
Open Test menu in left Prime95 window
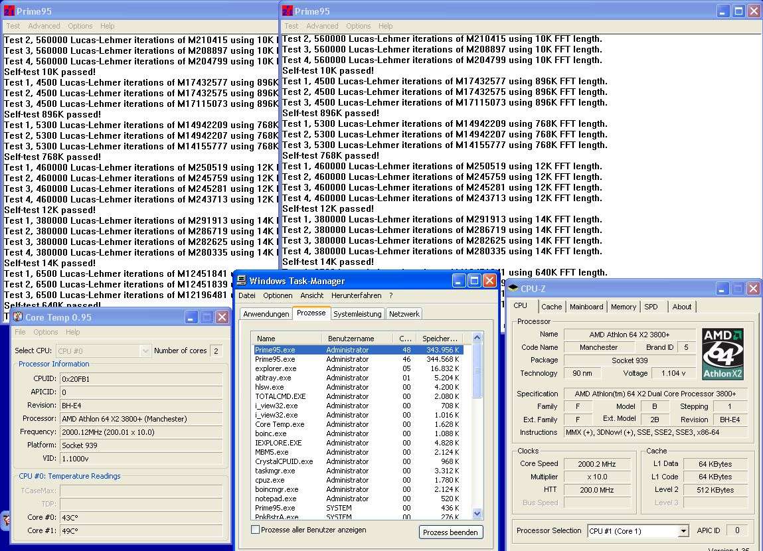[x=13, y=26]
